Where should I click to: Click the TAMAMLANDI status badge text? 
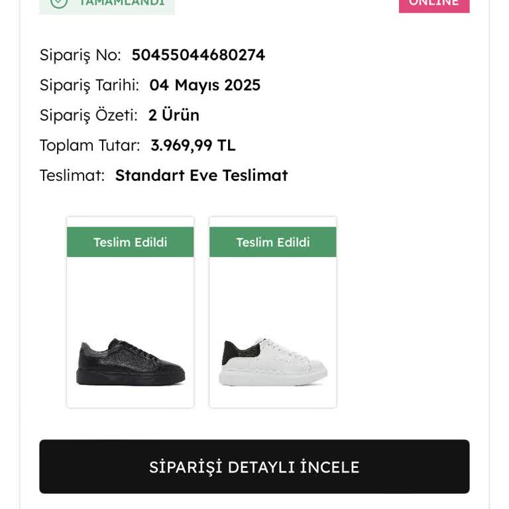coord(121,3)
